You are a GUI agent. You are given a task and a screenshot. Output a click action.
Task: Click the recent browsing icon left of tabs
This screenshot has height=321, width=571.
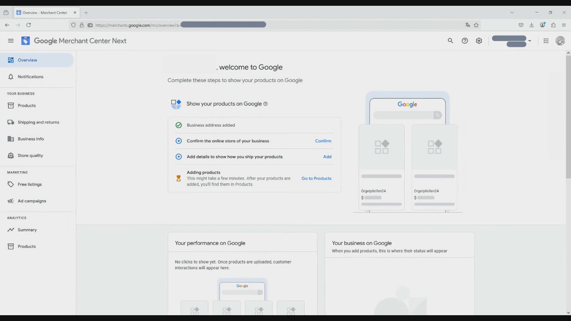6,12
